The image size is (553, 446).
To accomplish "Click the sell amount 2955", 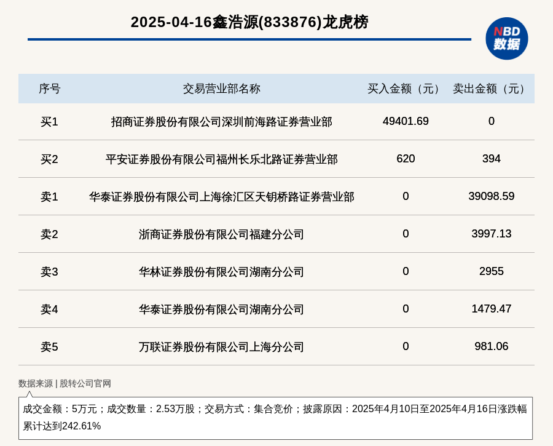I will (x=492, y=271).
